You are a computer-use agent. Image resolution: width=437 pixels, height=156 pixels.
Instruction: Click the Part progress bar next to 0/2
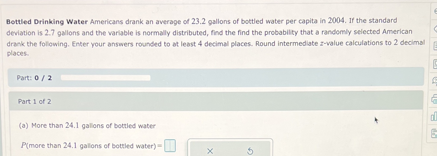tap(106, 78)
